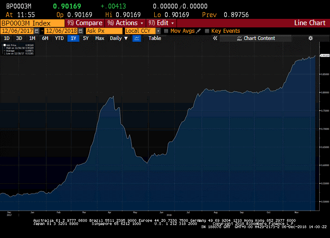Click the Apr label on time axis

[x=109, y=212]
